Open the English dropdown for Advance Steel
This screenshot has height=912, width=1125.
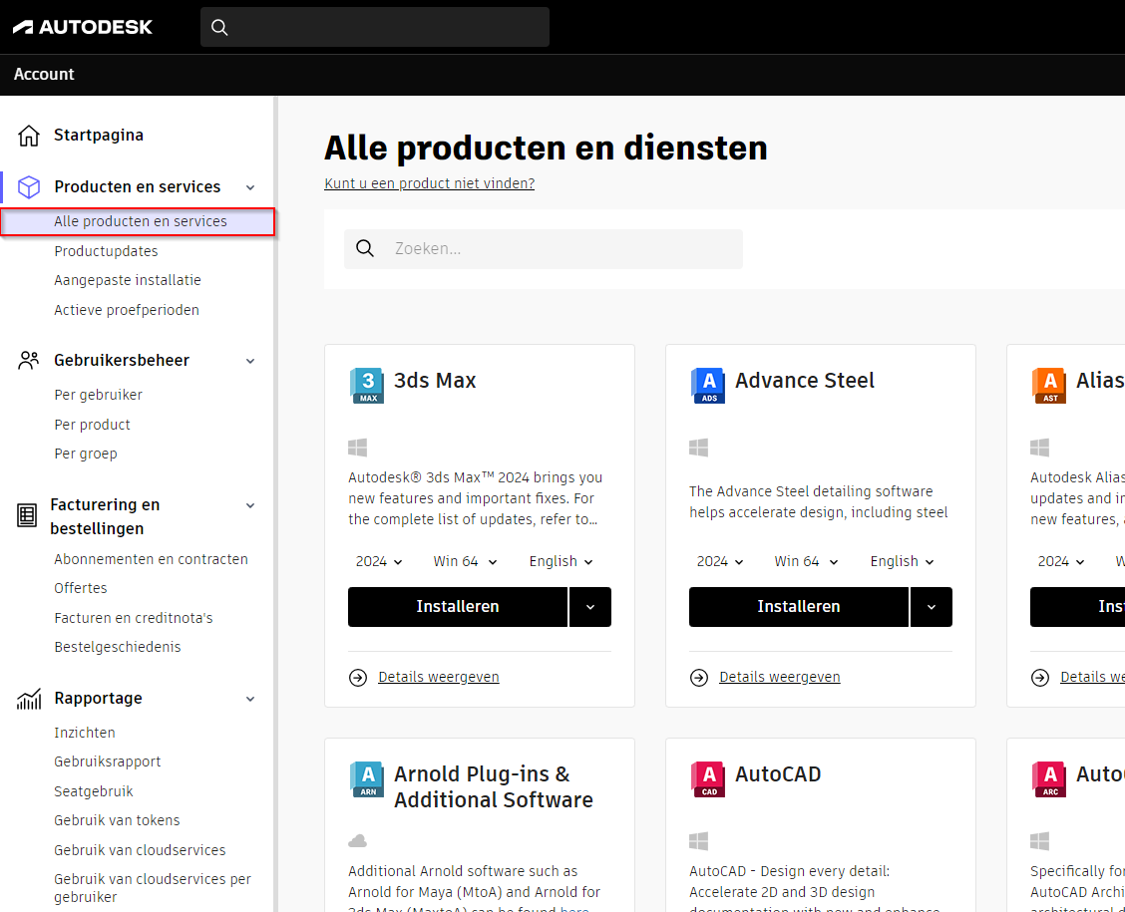point(902,561)
